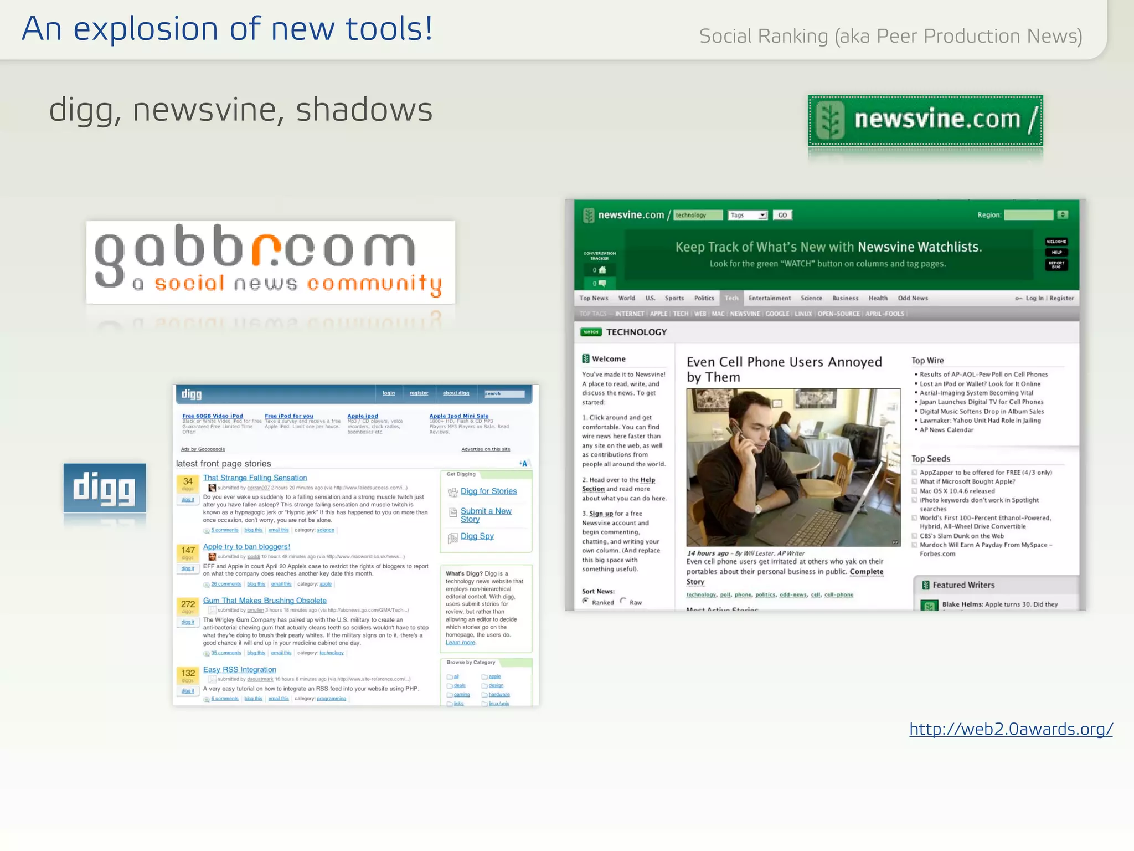Click the newsvine.com leaf logo in the Newsvine header
Screen dimensions: 1134x851
[589, 215]
